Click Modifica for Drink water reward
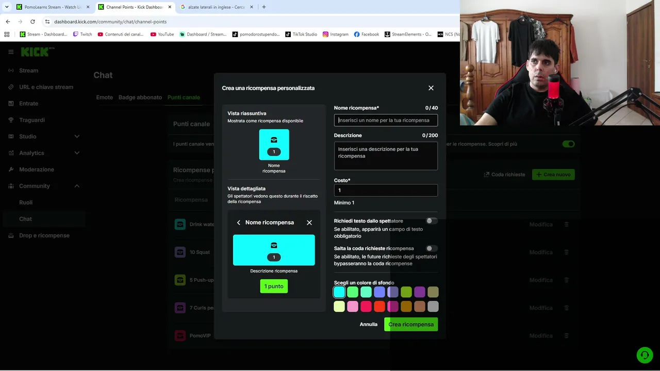Image resolution: width=660 pixels, height=371 pixels. click(541, 225)
